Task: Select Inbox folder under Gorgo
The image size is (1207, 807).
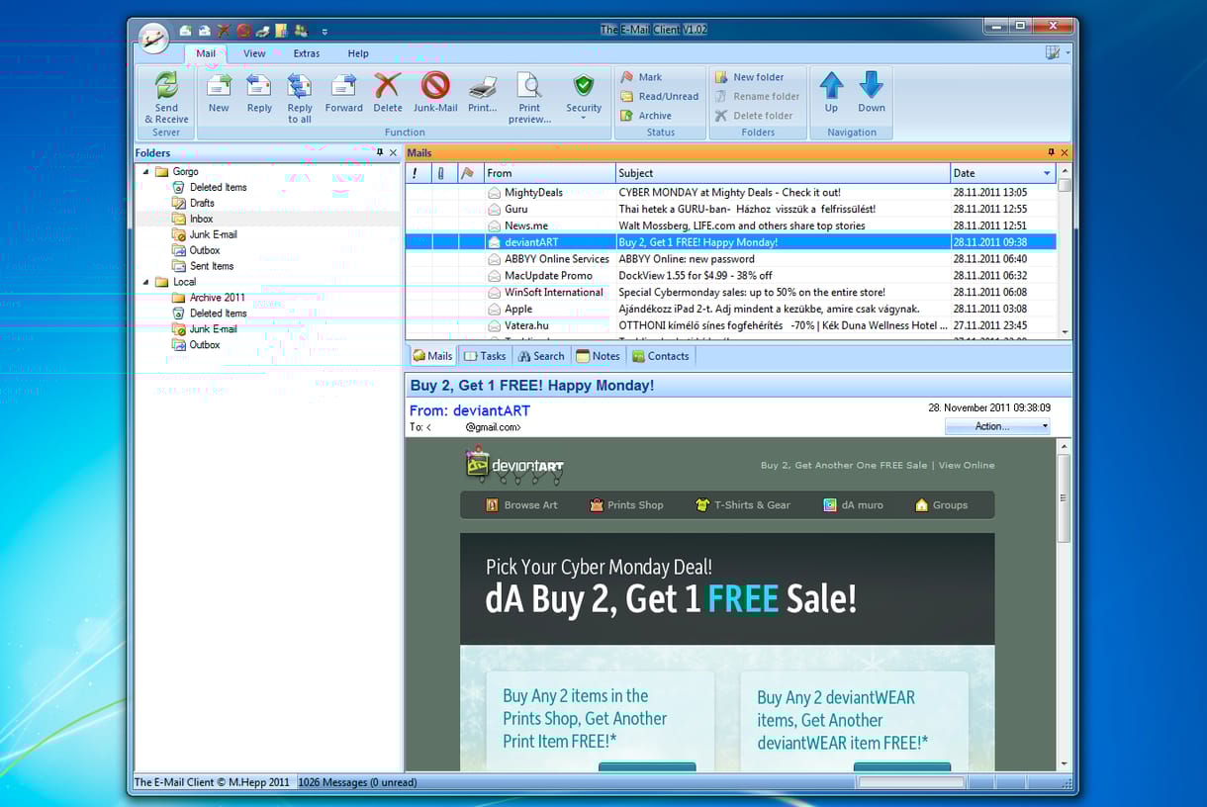Action: coord(202,219)
